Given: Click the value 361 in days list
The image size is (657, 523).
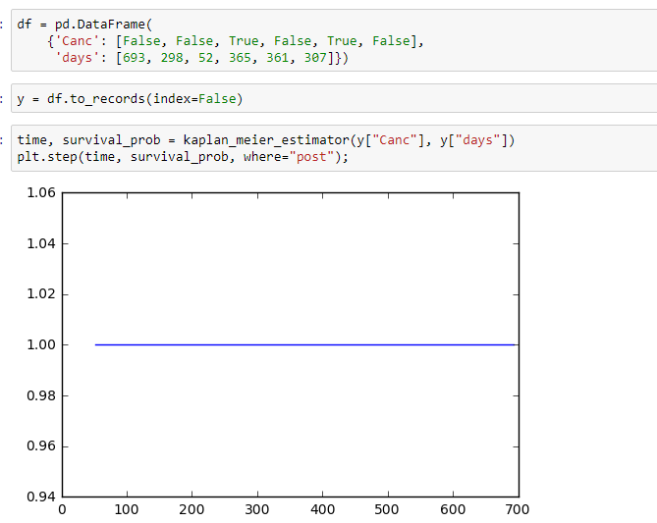Looking at the screenshot, I should [x=277, y=57].
